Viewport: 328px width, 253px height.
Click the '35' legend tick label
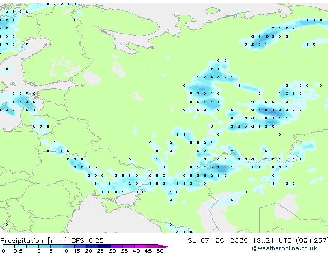[x=124, y=251]
